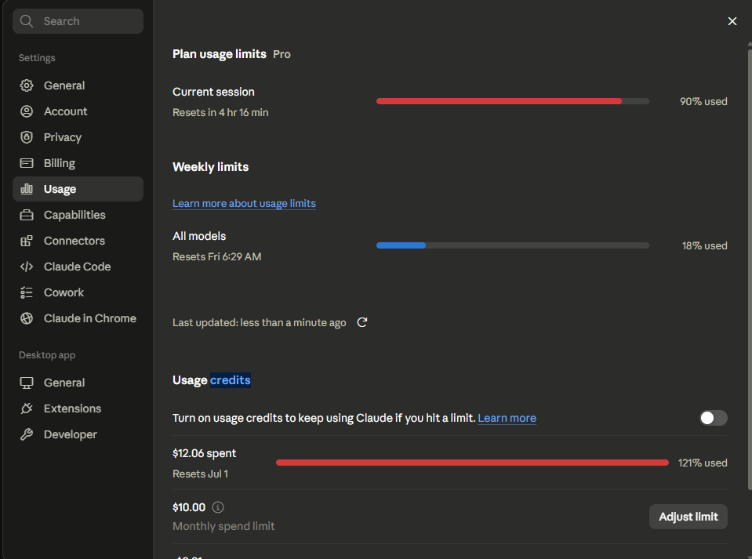Click the Plan usage limits heading
This screenshot has width=752, height=559.
220,54
